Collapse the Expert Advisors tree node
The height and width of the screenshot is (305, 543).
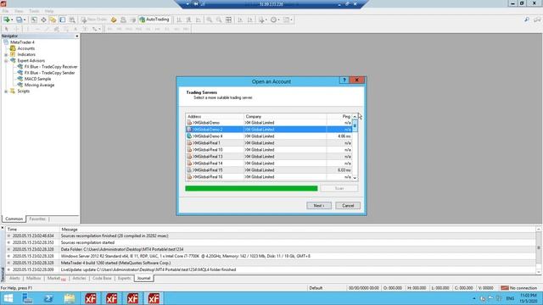pyautogui.click(x=6, y=60)
